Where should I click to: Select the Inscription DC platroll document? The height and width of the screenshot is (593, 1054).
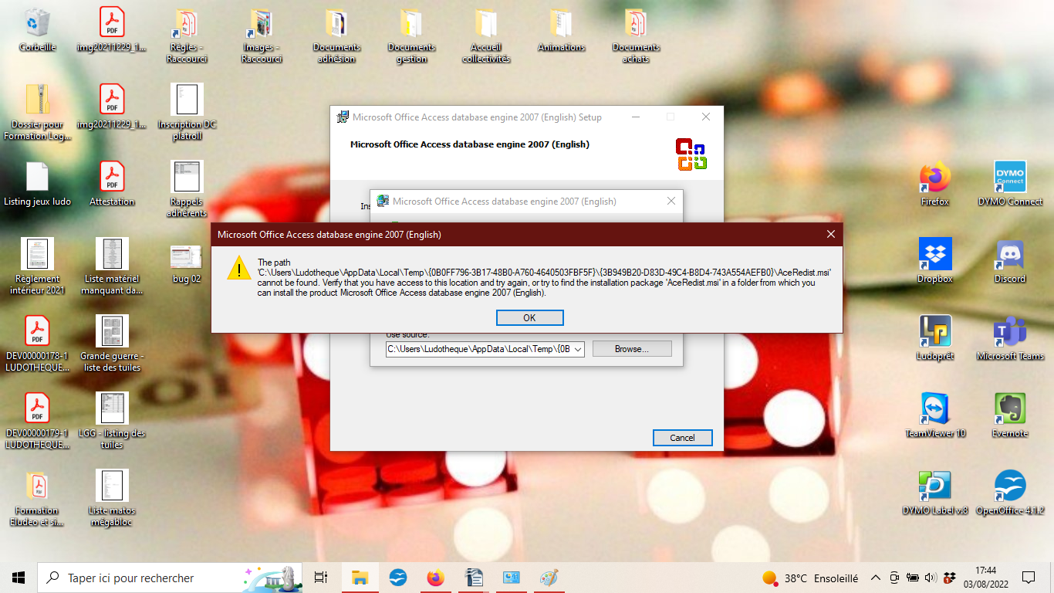187,112
